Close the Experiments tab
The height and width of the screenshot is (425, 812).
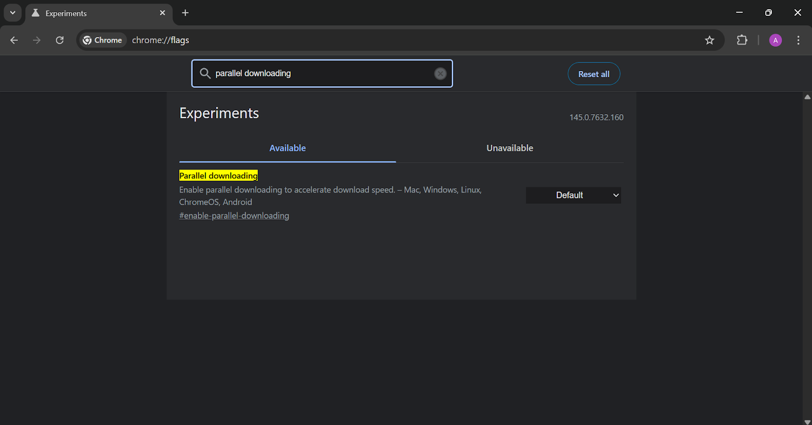pos(162,13)
